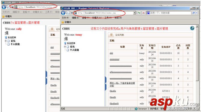Image resolution: width=201 pixels, height=112 pixels.
Task: Click the 点击数 column header
Action: pos(178,47)
